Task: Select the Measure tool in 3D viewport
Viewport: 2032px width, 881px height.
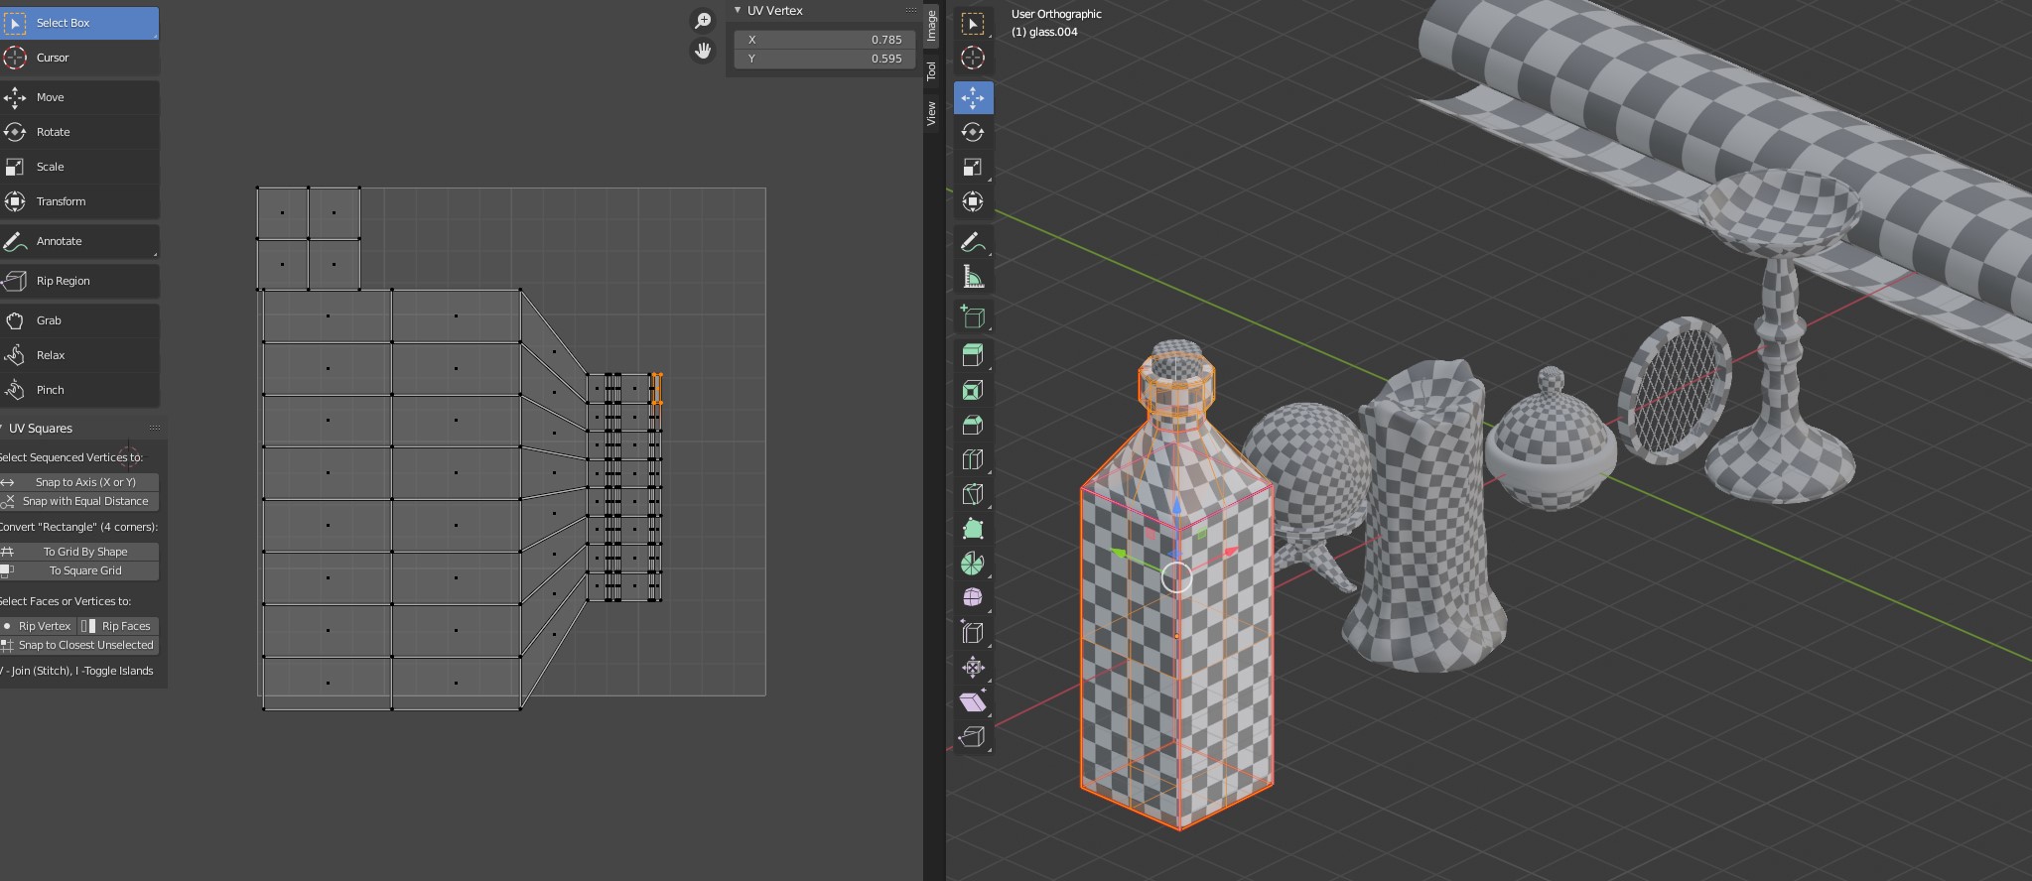Action: point(973,277)
